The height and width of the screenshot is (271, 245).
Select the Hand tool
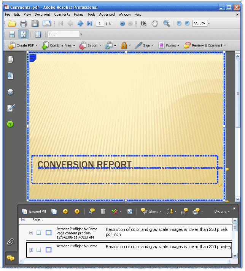pyautogui.click(x=154, y=23)
